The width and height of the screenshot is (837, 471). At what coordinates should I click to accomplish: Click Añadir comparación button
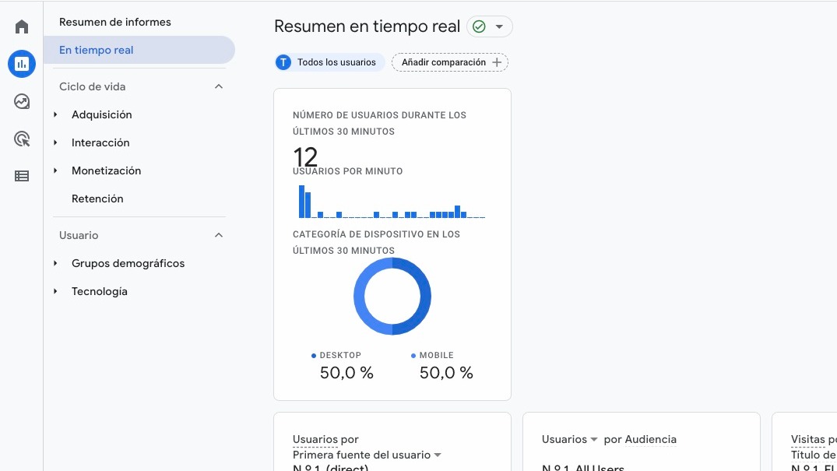449,62
